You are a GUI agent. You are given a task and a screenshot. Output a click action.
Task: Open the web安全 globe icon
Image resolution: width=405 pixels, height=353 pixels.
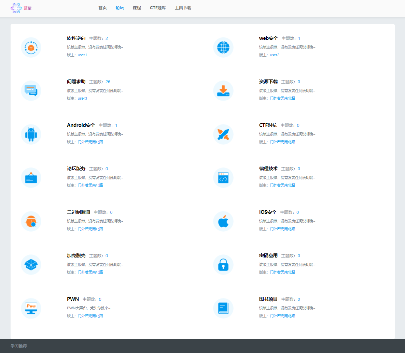coord(223,47)
